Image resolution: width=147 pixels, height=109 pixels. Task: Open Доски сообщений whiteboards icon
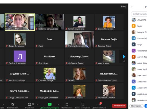[82, 104]
